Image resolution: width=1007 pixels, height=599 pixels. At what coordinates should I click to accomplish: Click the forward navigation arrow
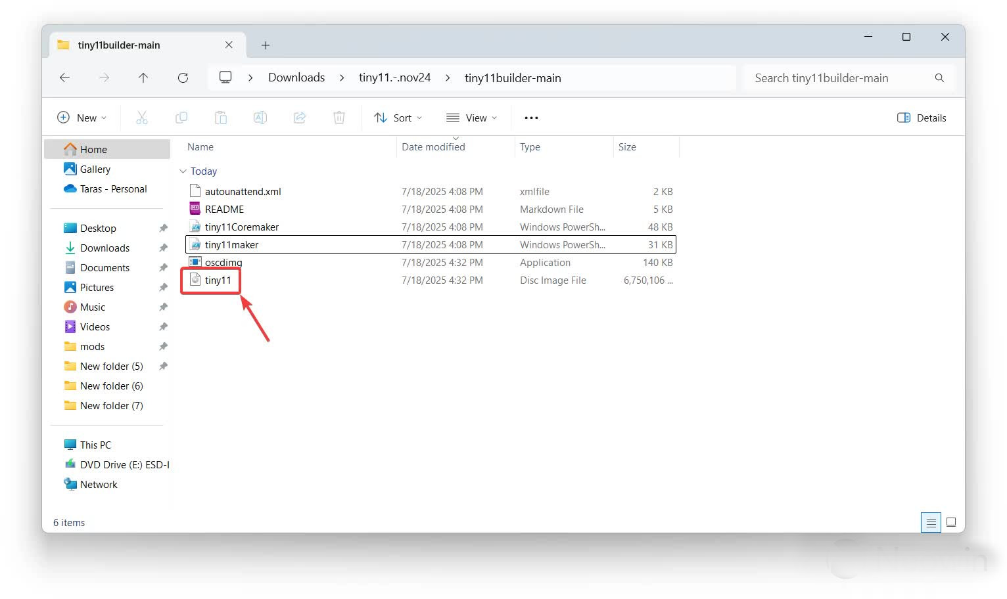point(104,78)
